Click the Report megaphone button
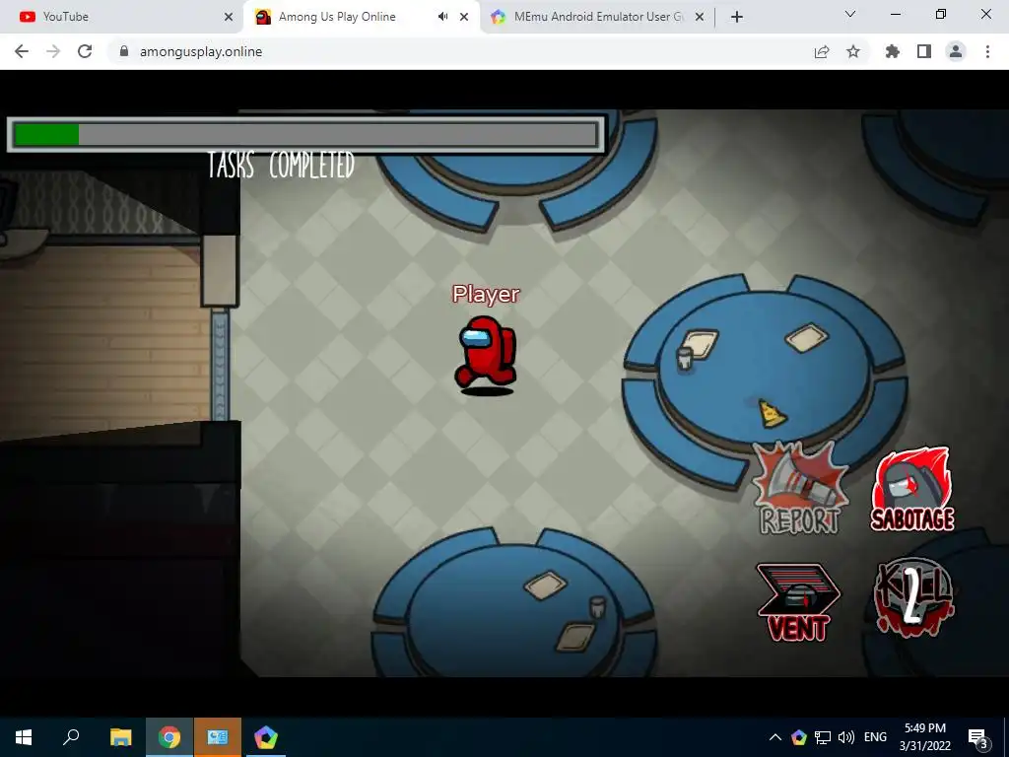The width and height of the screenshot is (1009, 757). point(800,489)
